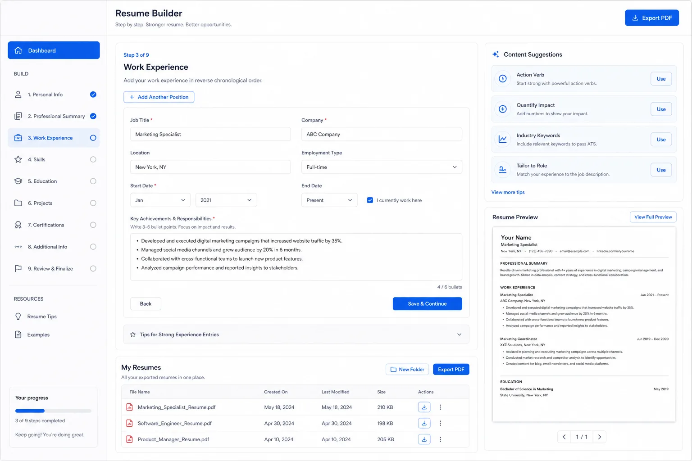
Task: Download Product_Manager_Resume.pdf
Action: [x=424, y=439]
